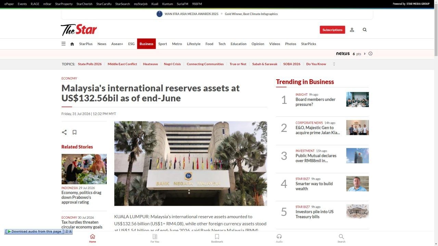Open help on the audio download bar
Image resolution: width=438 pixels, height=246 pixels.
[x=67, y=231]
